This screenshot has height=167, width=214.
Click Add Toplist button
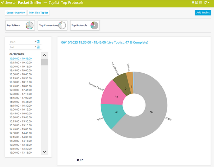point(203,13)
